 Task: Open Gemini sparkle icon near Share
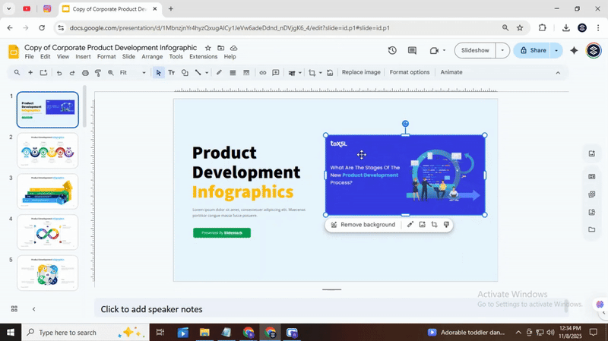point(574,51)
